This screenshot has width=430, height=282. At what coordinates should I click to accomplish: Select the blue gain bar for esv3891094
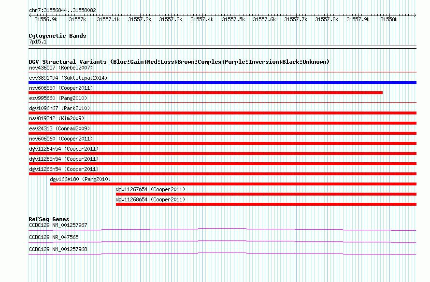222,83
